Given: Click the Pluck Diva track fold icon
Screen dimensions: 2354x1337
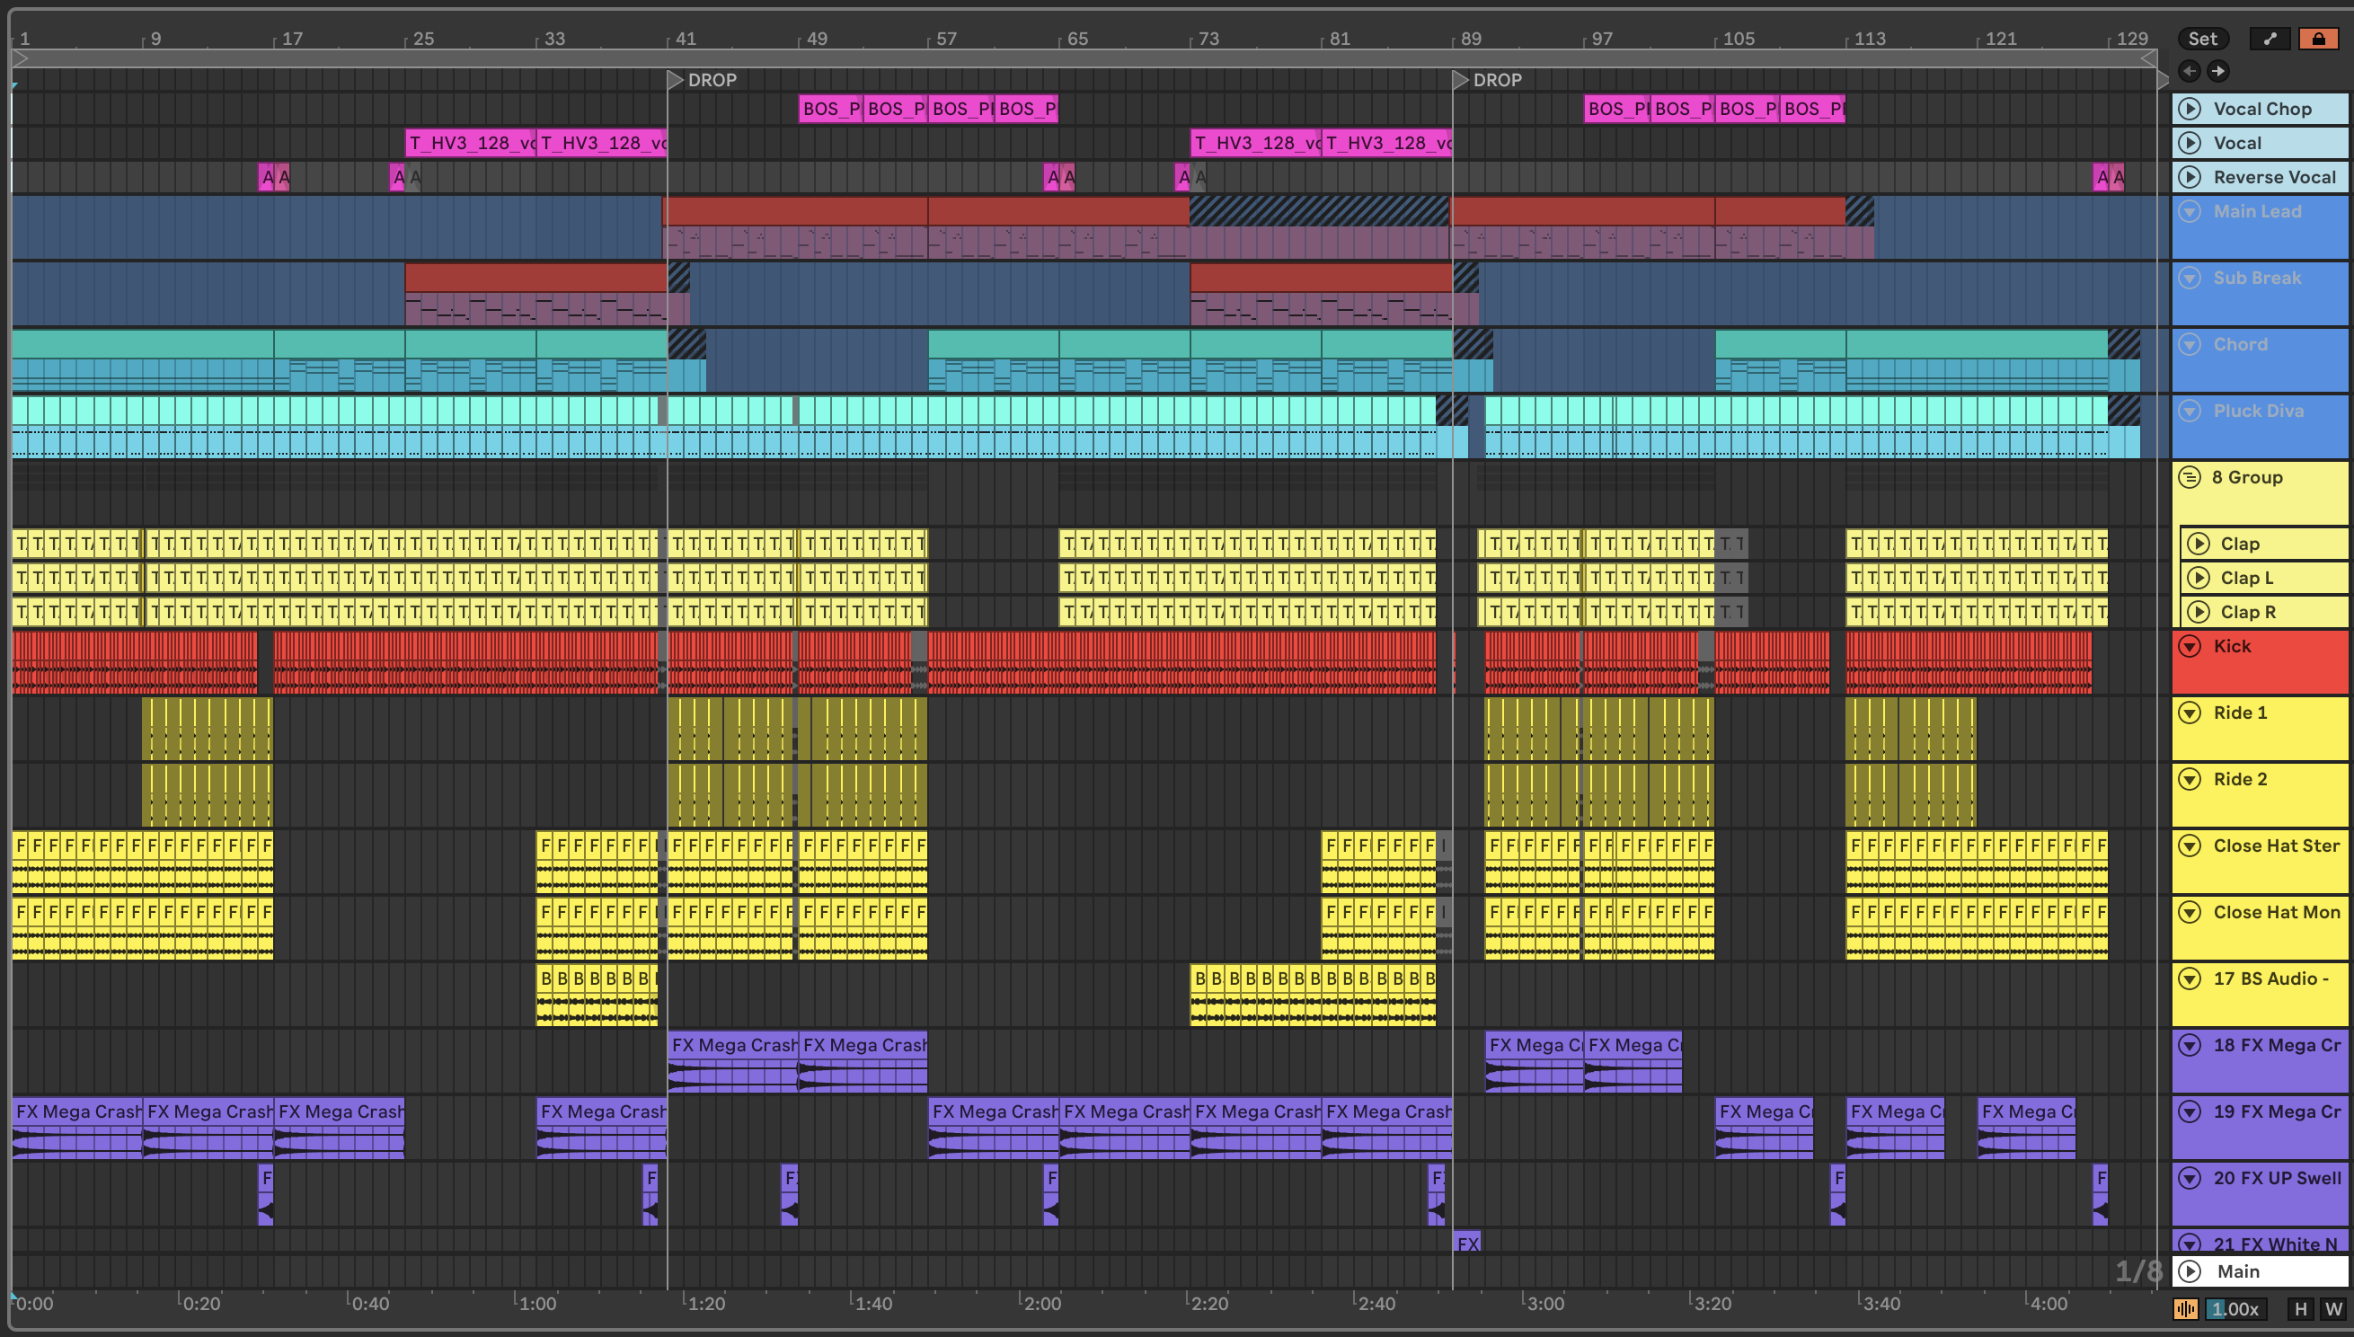Looking at the screenshot, I should pyautogui.click(x=2190, y=411).
